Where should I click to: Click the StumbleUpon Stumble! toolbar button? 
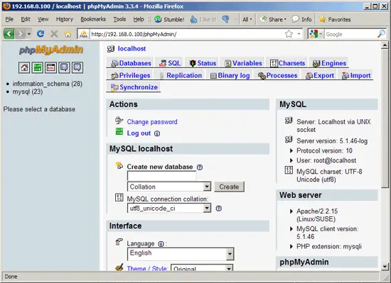169,19
